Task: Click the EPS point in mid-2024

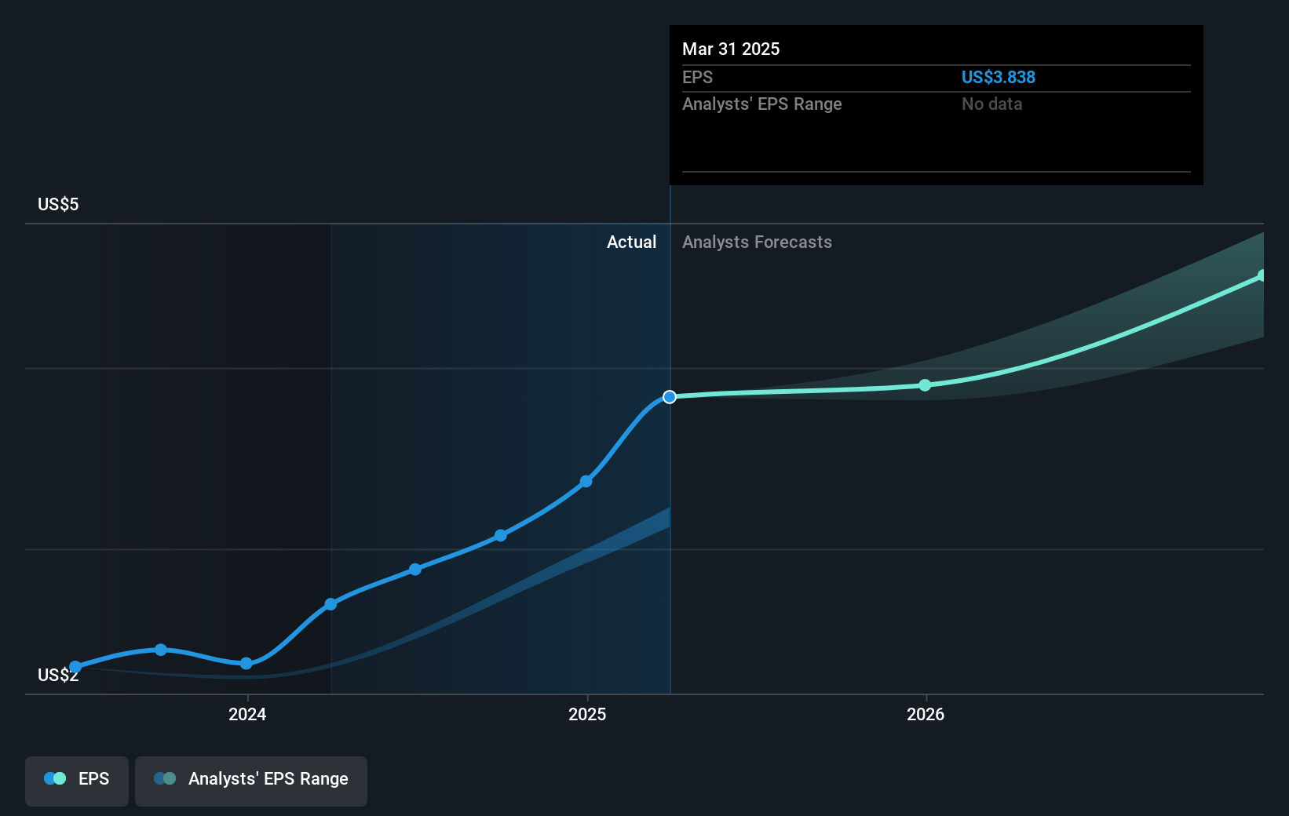Action: (x=415, y=570)
